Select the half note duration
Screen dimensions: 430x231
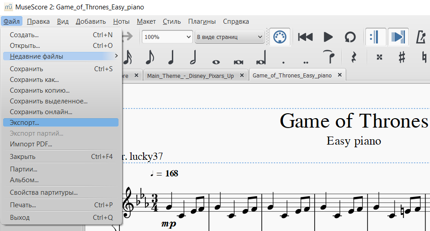(193, 57)
